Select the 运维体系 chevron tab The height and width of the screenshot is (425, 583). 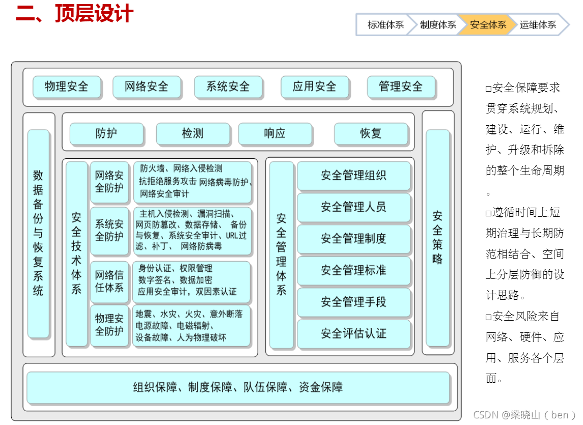pyautogui.click(x=538, y=25)
